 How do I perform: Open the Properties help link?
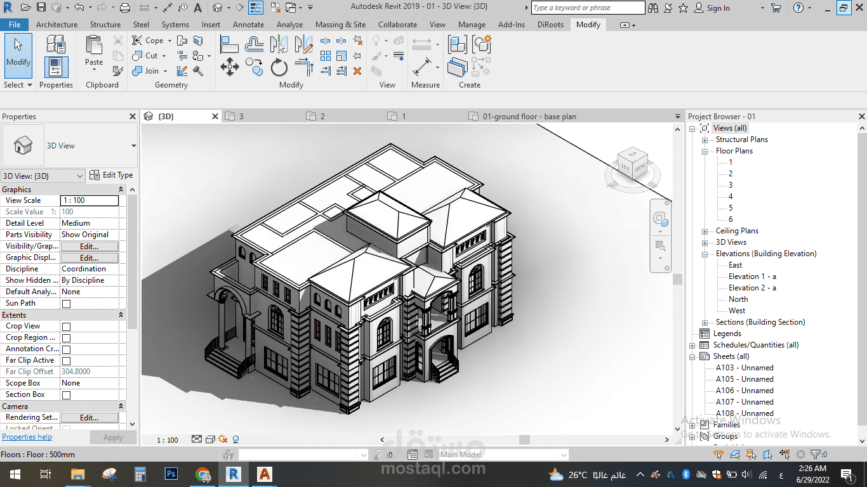coord(27,437)
